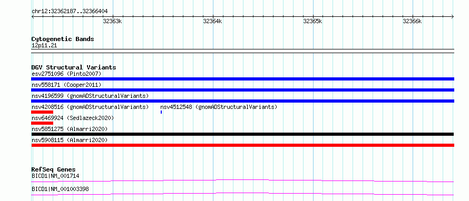Click the tiny blue marker under nsv4512548
469x201 pixels.
tap(161, 112)
